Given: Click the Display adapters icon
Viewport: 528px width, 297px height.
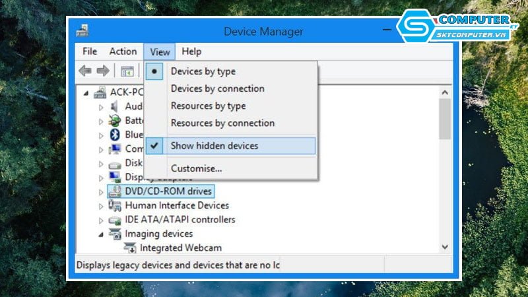Looking at the screenshot, I should 115,177.
